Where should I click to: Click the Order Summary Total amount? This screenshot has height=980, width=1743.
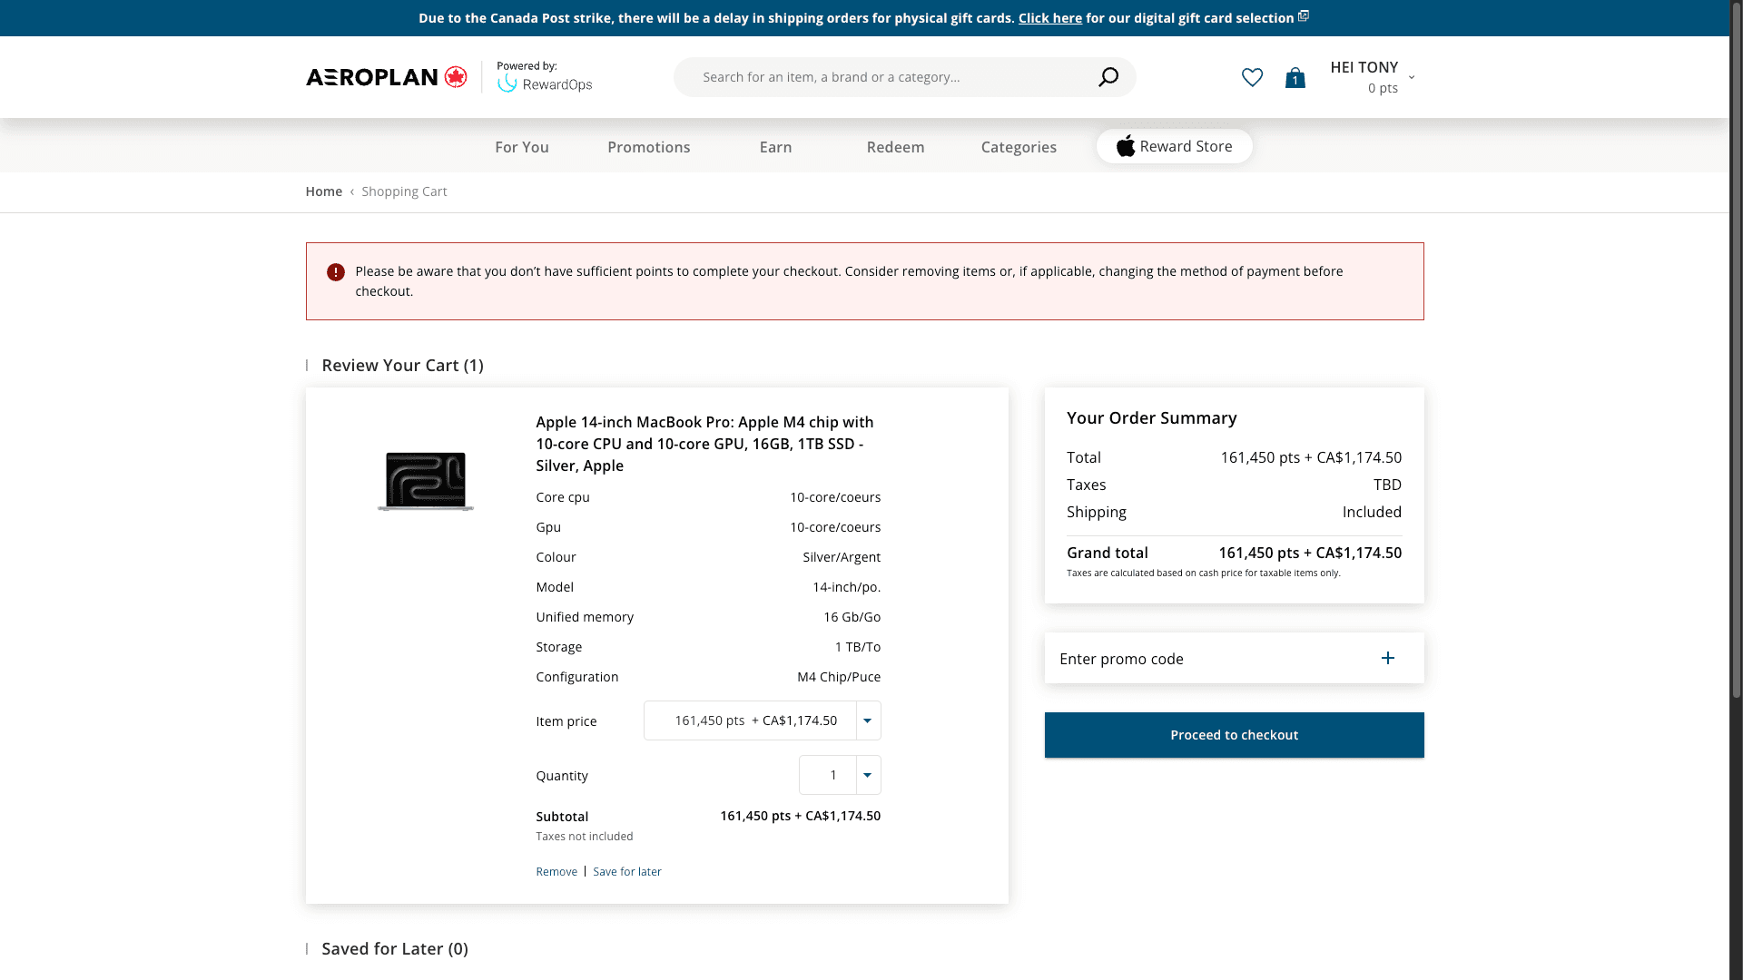tap(1311, 457)
